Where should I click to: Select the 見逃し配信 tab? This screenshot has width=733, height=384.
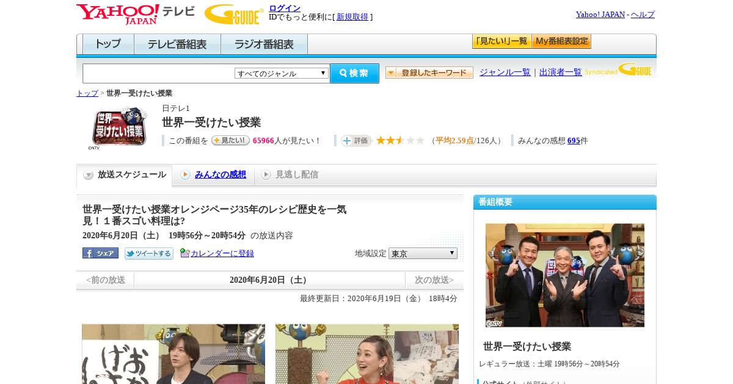tap(297, 175)
